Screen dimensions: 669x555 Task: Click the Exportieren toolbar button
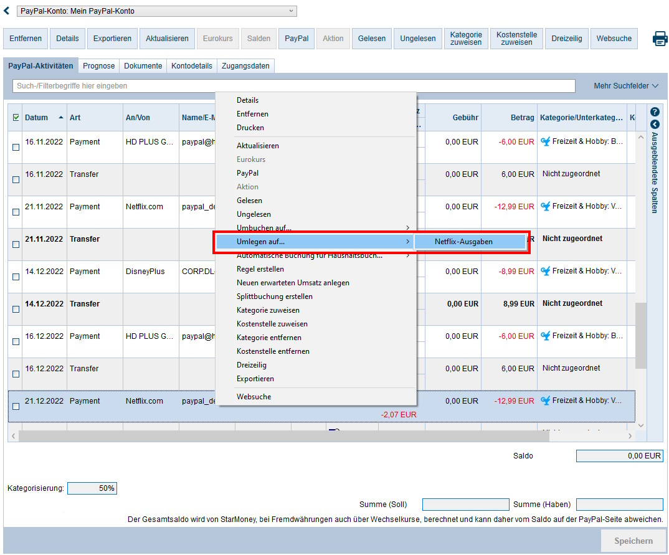(112, 39)
